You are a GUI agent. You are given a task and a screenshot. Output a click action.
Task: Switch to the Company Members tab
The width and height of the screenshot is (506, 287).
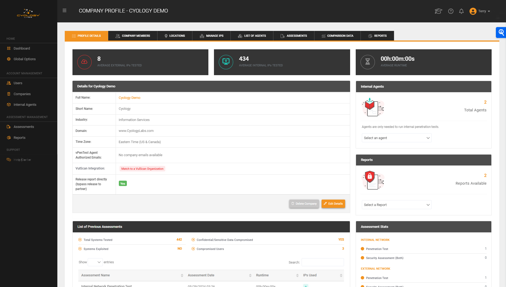click(x=133, y=36)
